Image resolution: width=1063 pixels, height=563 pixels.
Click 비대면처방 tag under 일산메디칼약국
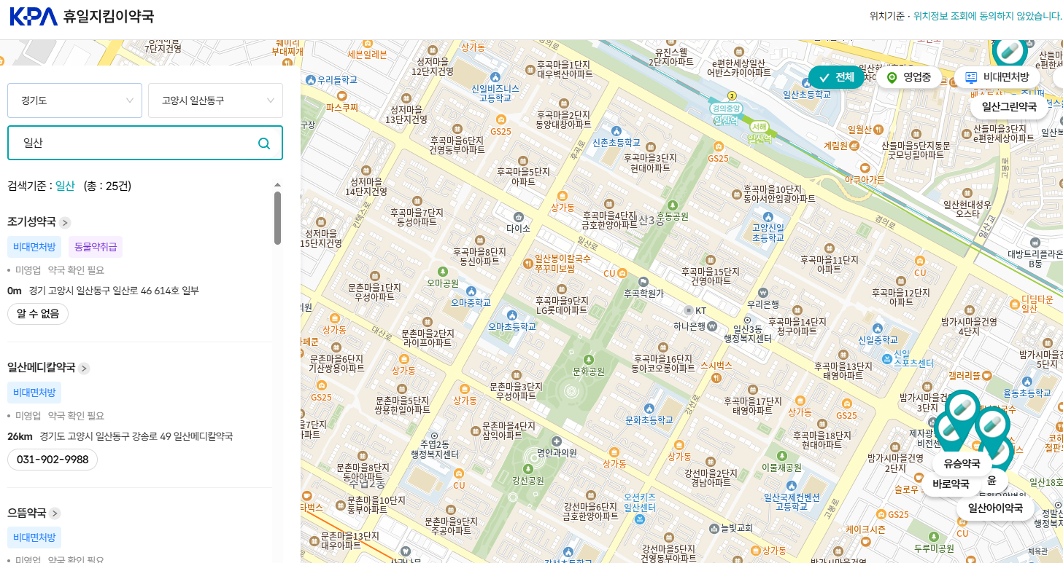(x=34, y=393)
